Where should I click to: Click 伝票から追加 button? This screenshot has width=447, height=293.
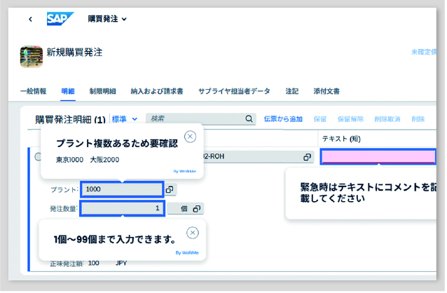[283, 119]
